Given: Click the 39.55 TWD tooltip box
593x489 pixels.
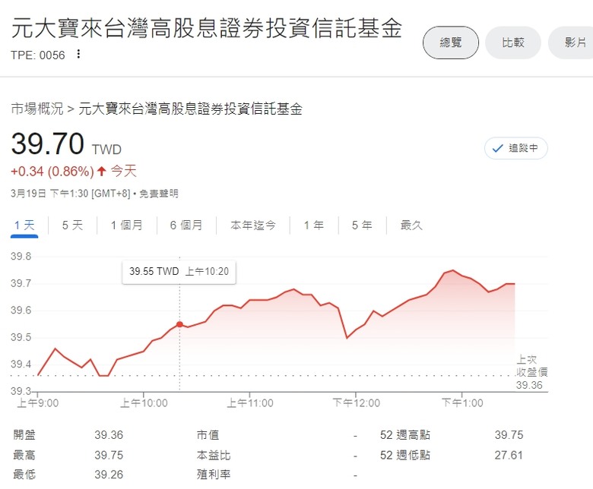Looking at the screenshot, I should pyautogui.click(x=179, y=272).
